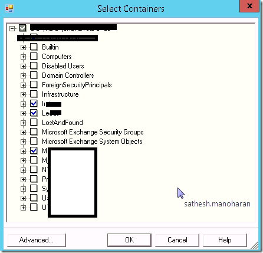This screenshot has width=263, height=253.
Task: Tick Microsoft Exchange Security Groups checkbox
Action: click(x=34, y=132)
